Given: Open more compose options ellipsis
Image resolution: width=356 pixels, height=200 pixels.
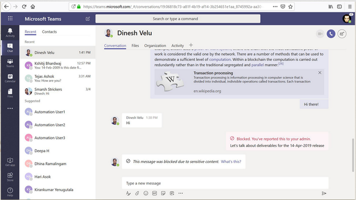Looking at the screenshot, I should [180, 193].
